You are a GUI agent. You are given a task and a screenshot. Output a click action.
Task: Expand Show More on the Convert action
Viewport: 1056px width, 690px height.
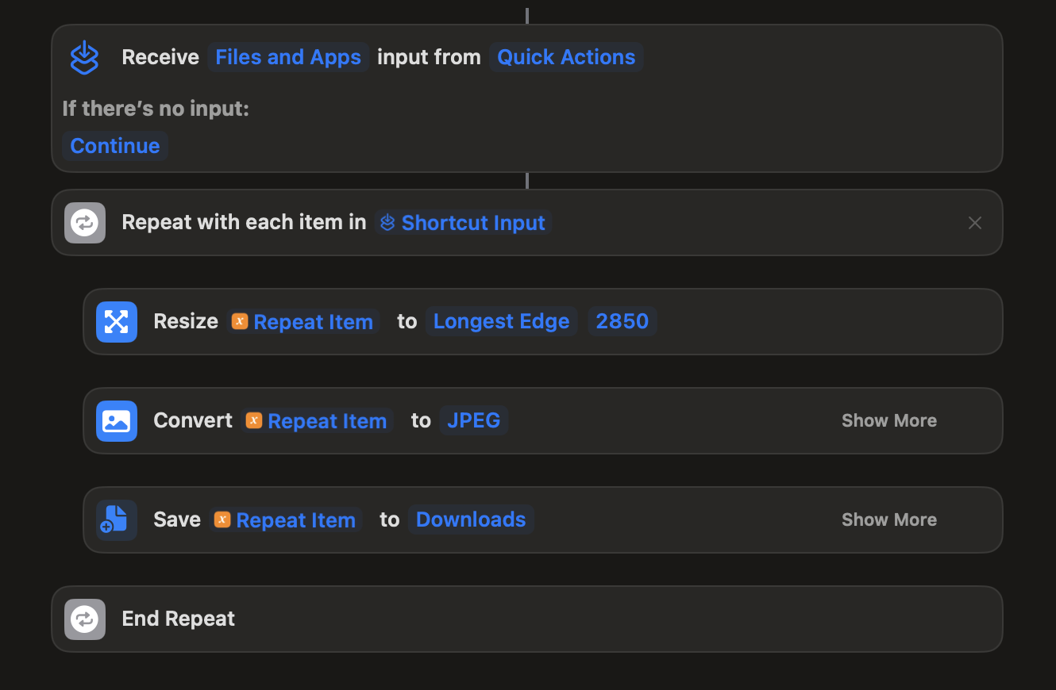coord(888,420)
